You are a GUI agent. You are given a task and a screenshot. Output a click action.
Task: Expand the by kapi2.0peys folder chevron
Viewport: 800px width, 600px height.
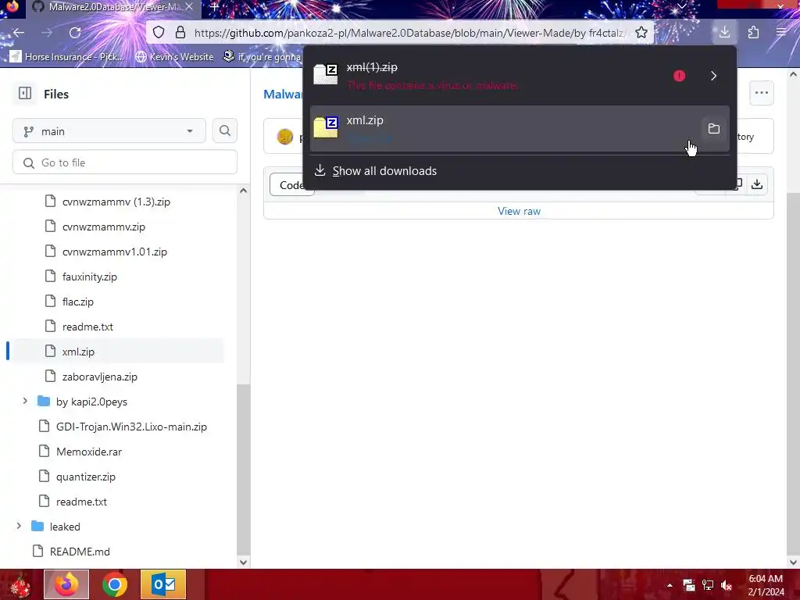25,401
